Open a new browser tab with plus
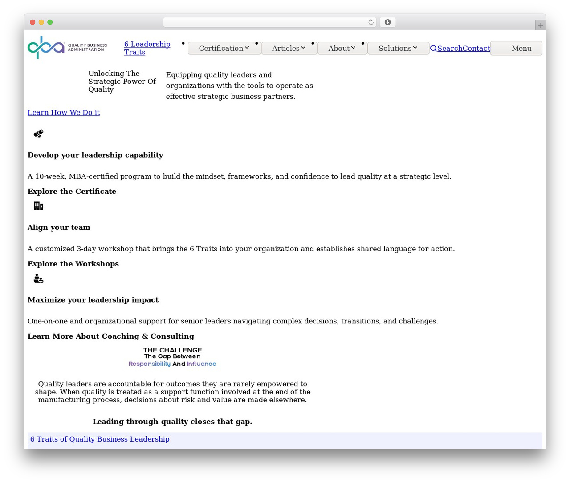 click(x=540, y=25)
